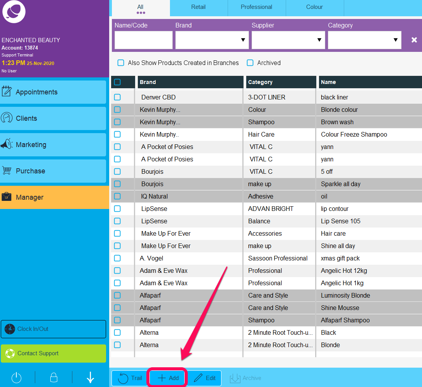Viewport: 422px width, 387px height.
Task: Check the box for Denver CBD row
Action: click(117, 97)
